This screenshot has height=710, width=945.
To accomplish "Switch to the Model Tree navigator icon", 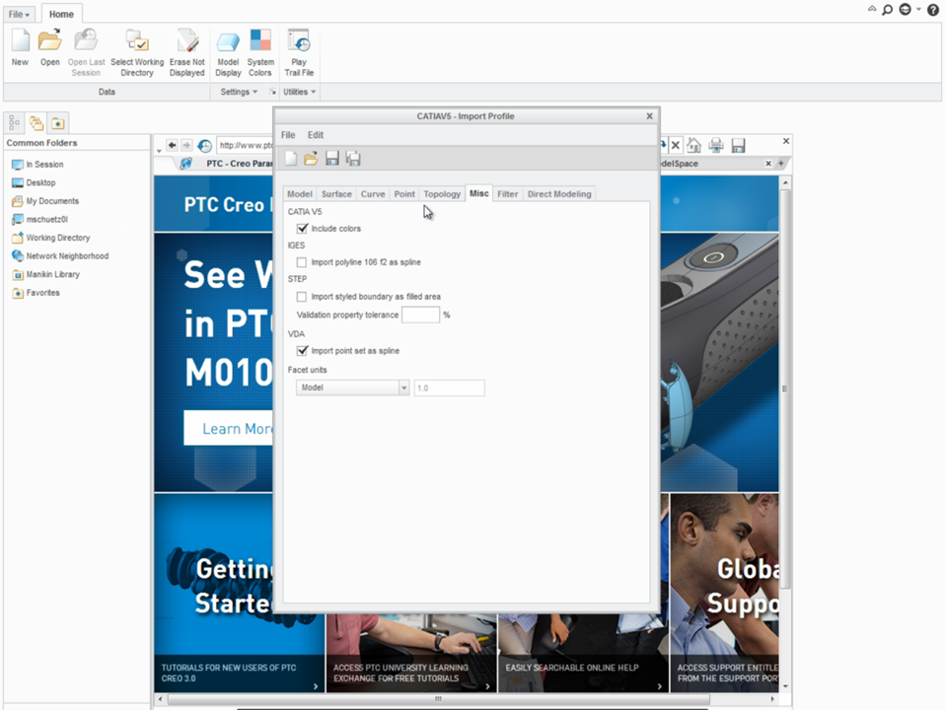I will click(x=15, y=123).
